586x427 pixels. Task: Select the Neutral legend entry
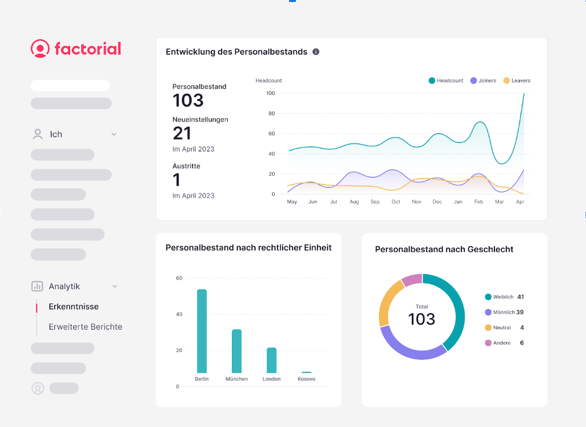click(501, 328)
